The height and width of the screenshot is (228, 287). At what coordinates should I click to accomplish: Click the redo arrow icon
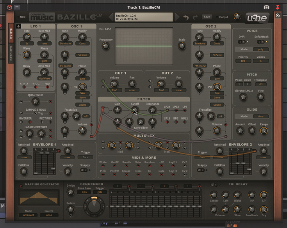coord(195,18)
